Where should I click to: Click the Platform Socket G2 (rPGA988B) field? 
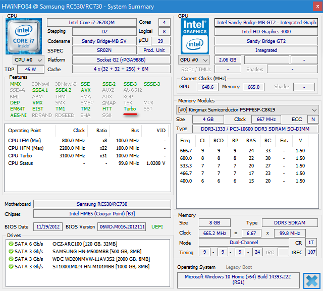(121, 60)
